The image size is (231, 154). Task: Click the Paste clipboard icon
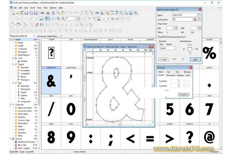point(63,13)
